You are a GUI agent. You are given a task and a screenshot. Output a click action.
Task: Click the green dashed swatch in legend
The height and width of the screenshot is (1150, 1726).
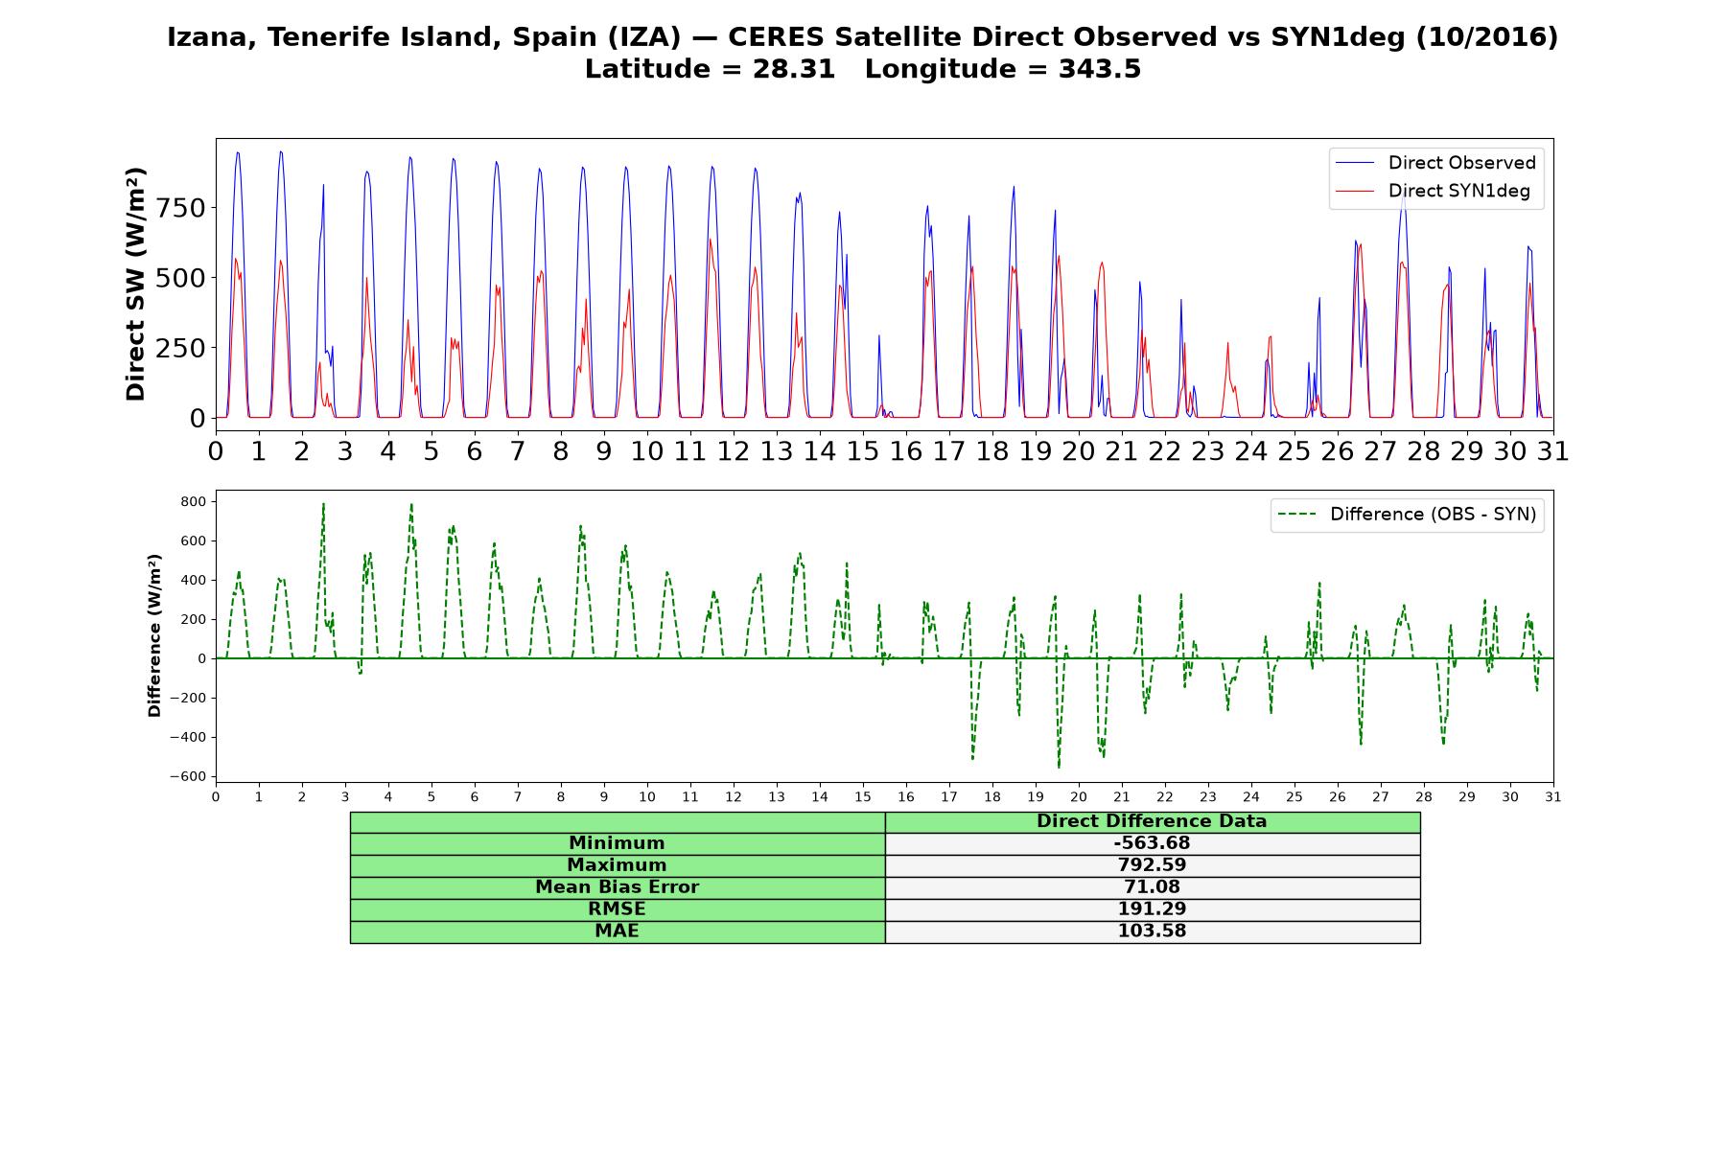coord(1297,515)
